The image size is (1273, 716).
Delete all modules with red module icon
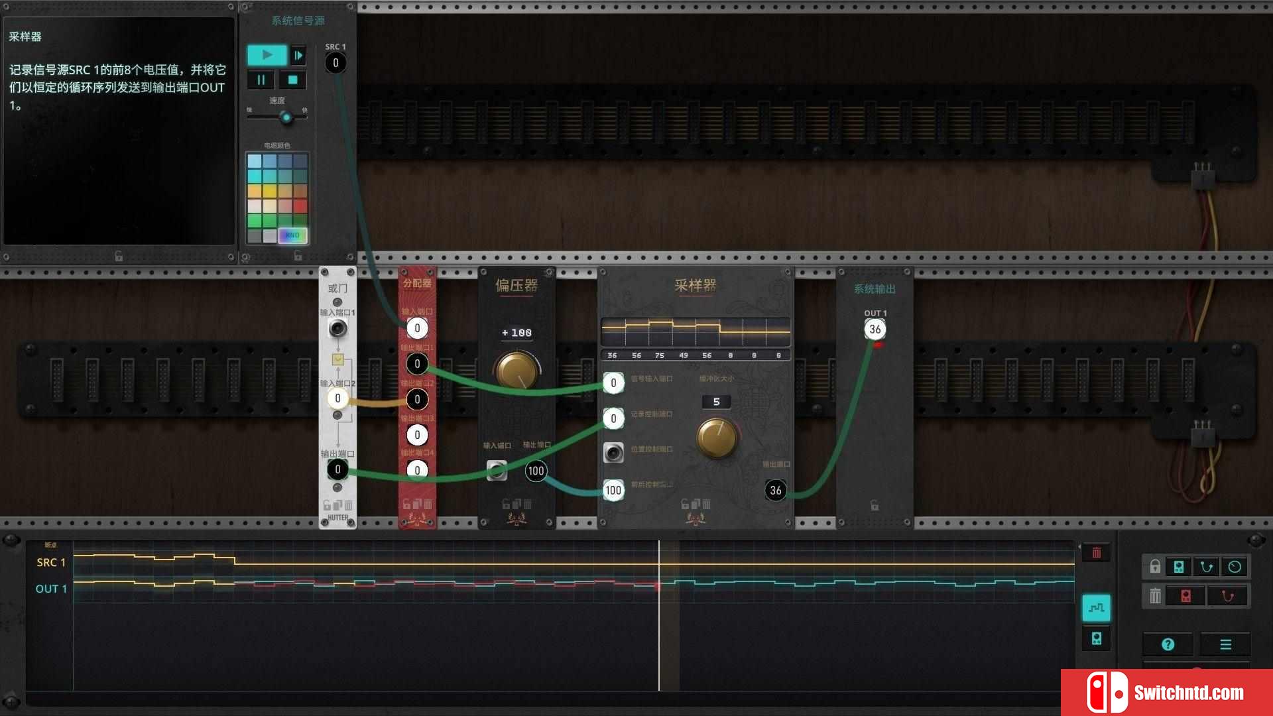click(x=1186, y=596)
